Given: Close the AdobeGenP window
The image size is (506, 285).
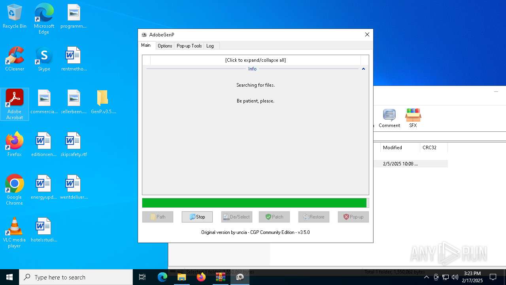Looking at the screenshot, I should click(x=367, y=35).
